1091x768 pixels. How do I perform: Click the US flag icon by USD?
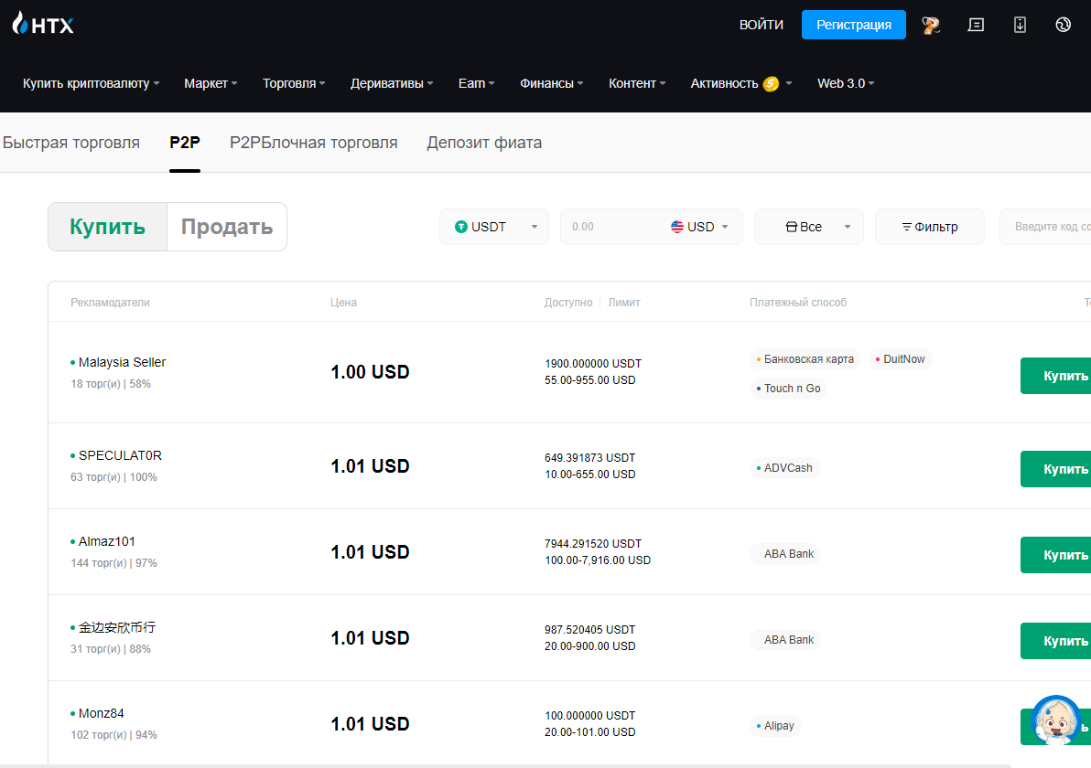pyautogui.click(x=677, y=227)
